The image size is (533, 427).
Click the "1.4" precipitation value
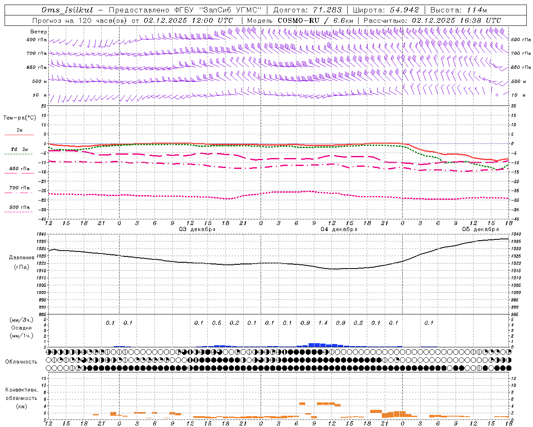point(323,323)
